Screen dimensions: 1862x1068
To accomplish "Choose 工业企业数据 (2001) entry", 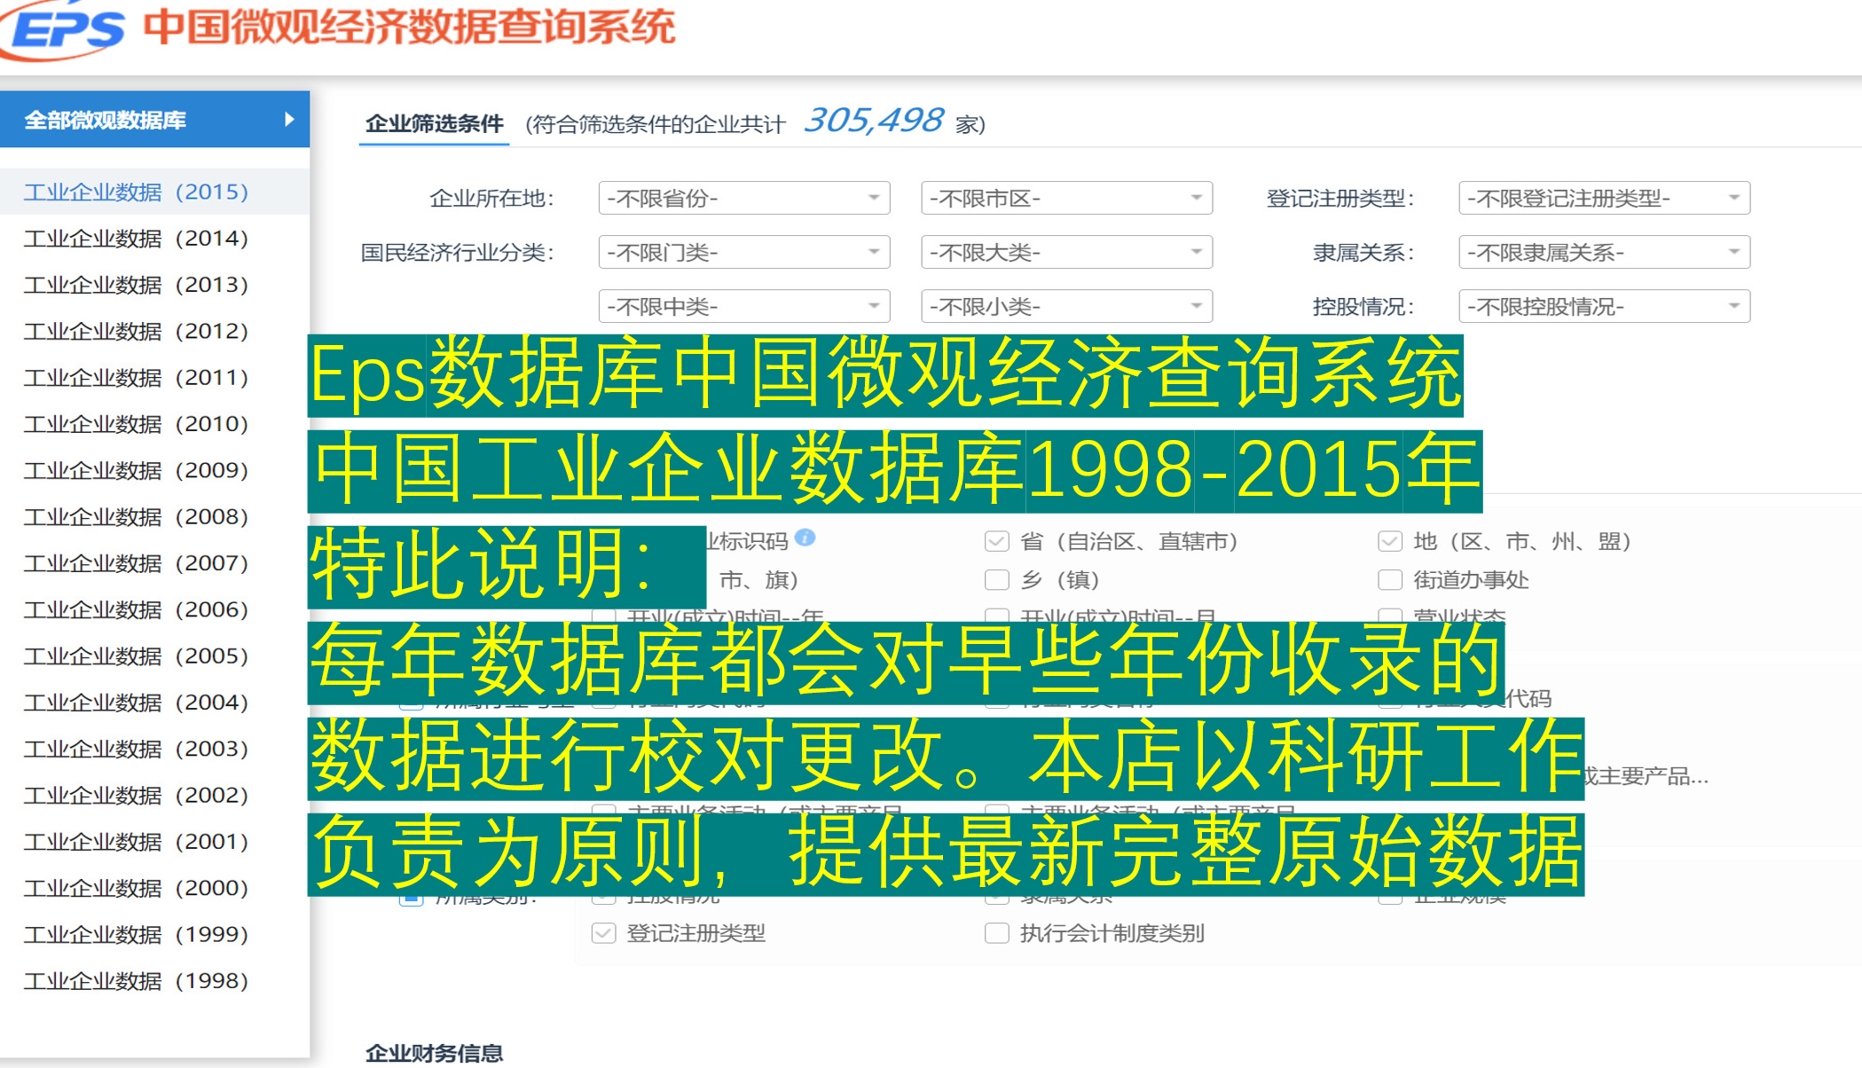I will pos(136,841).
